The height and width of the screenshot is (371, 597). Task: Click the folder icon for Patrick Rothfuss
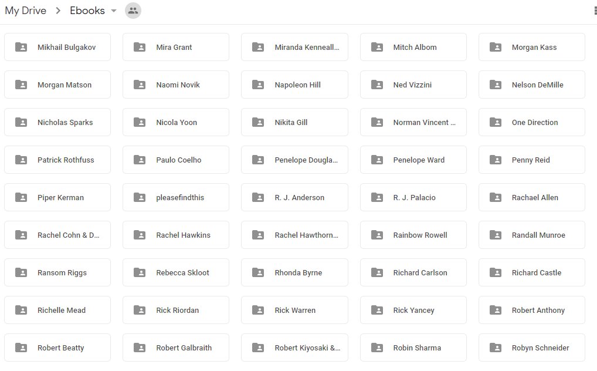tap(21, 160)
